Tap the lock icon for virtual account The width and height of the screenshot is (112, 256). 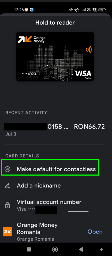[7, 205]
